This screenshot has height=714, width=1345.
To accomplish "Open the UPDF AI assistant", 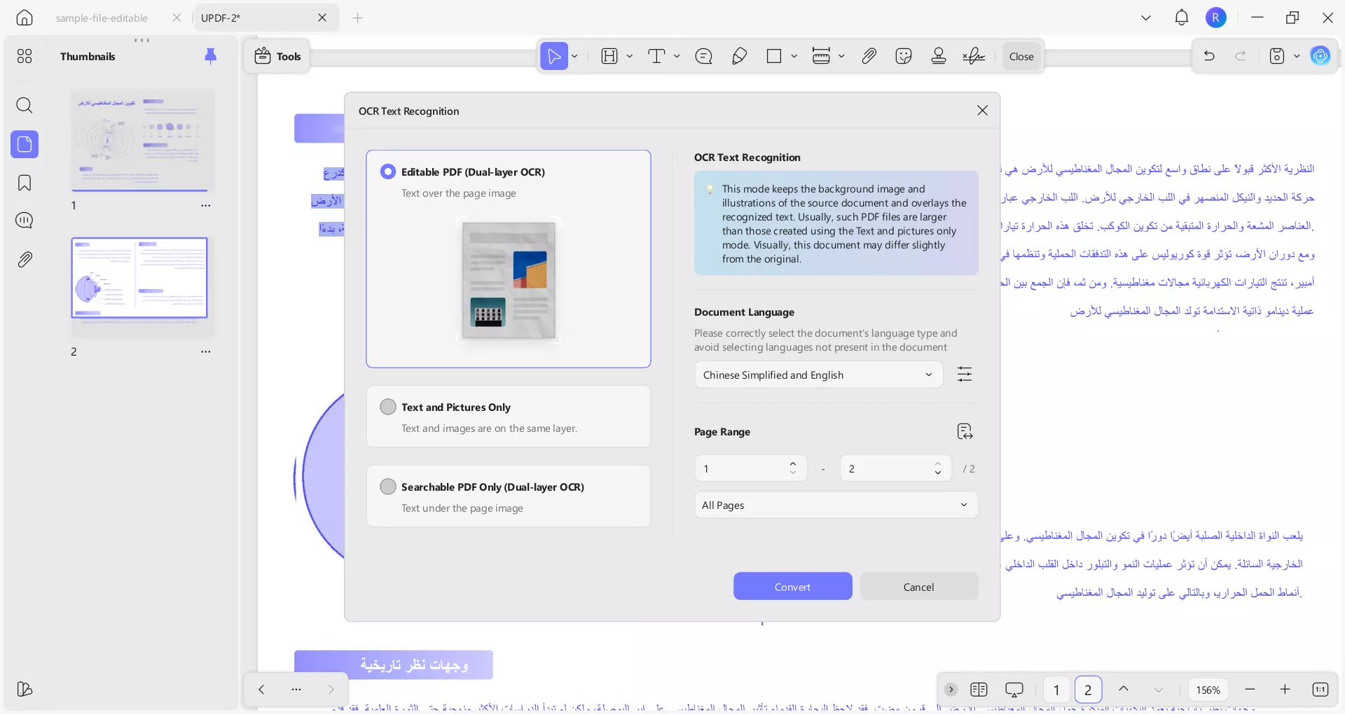I will click(1320, 56).
